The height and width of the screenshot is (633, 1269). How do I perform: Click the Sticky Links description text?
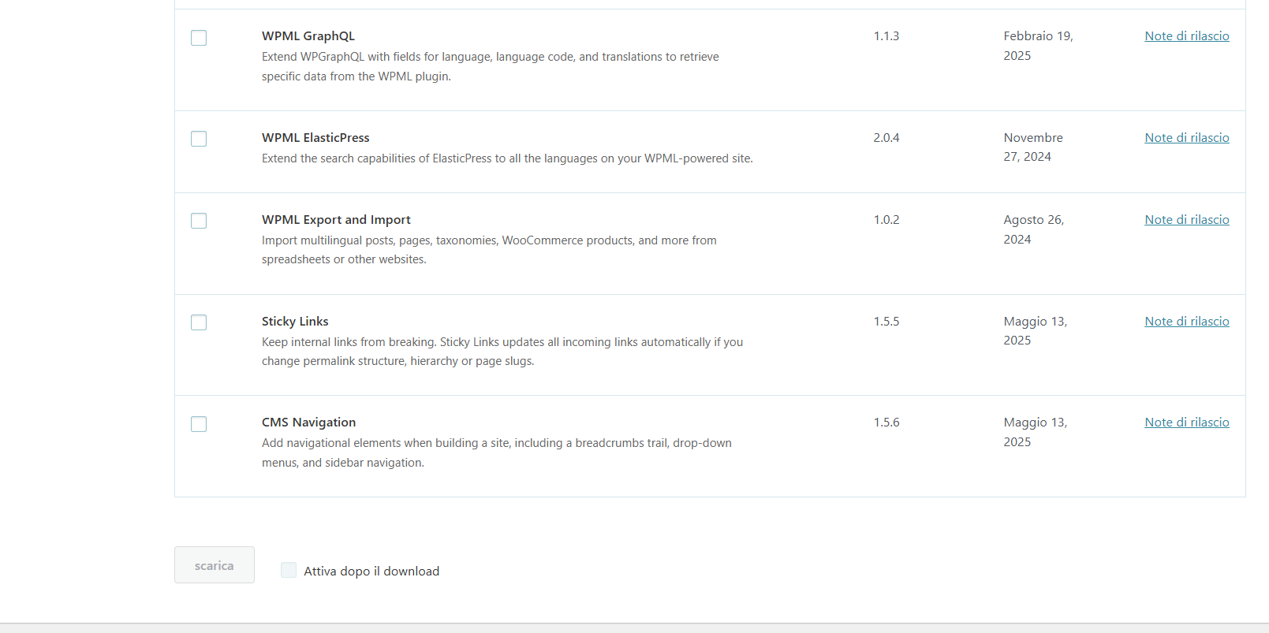502,352
